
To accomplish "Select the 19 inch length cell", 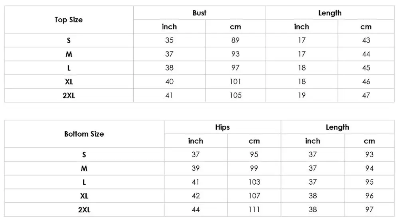I will tap(302, 95).
